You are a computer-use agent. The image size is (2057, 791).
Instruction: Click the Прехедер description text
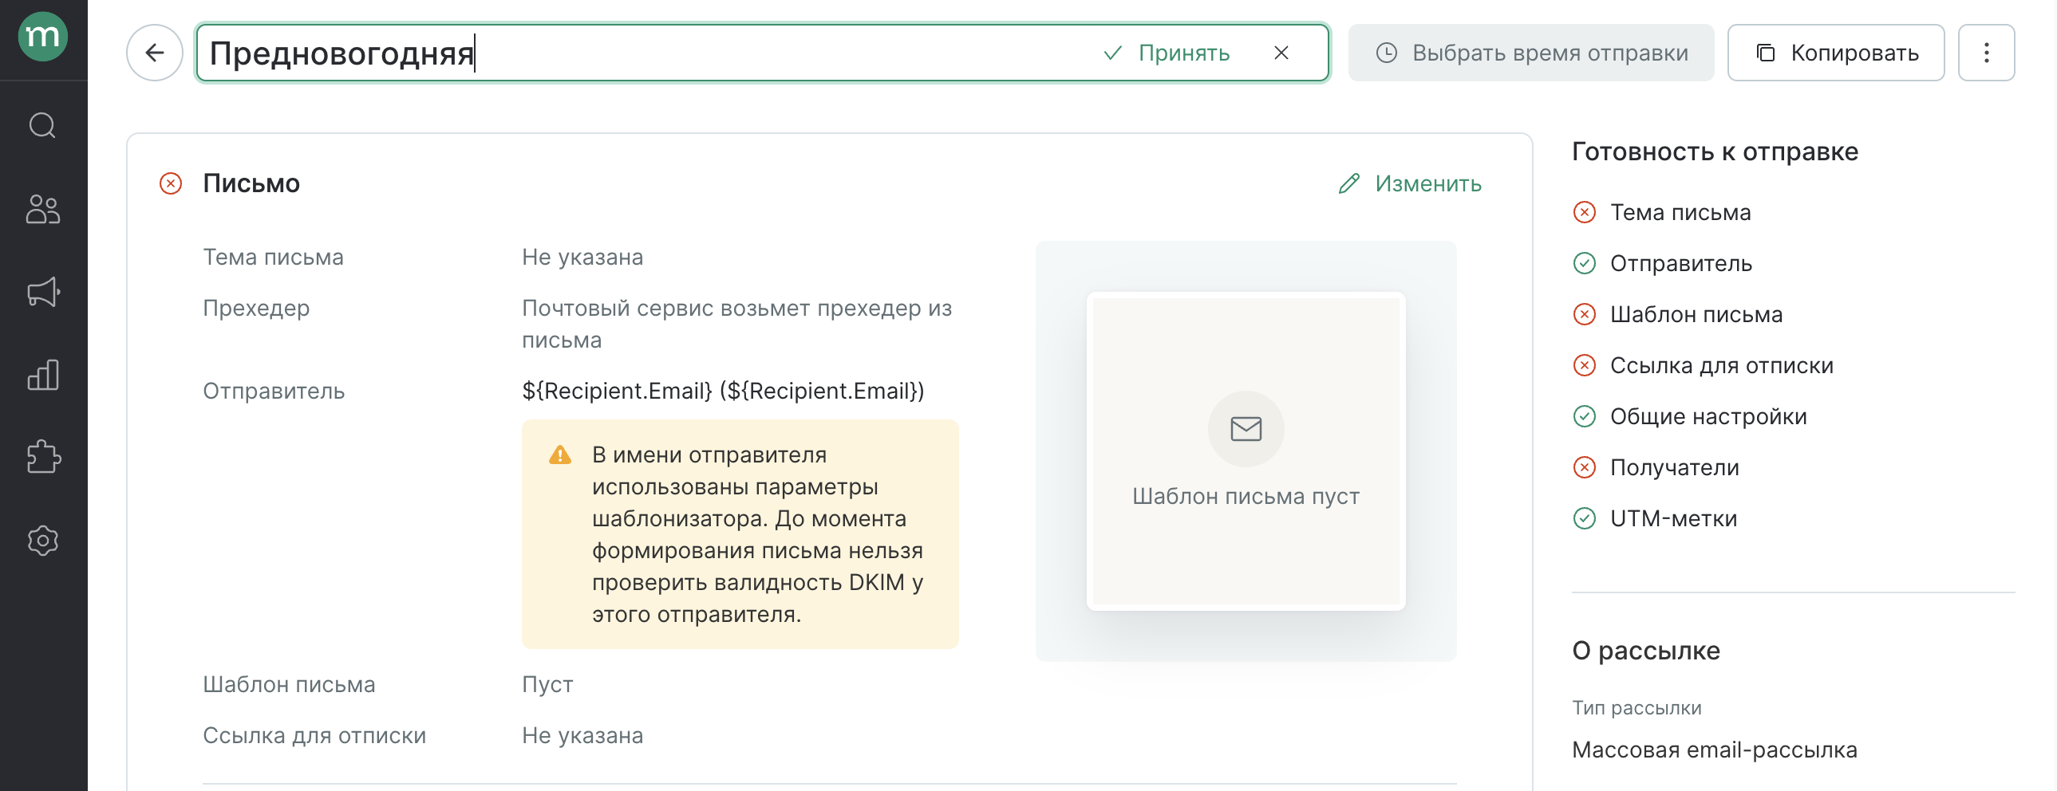tap(736, 324)
